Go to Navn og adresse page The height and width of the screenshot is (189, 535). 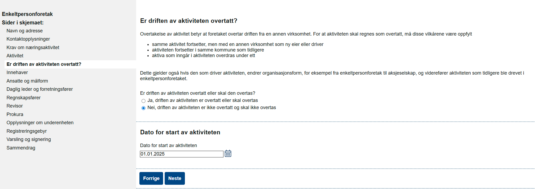(24, 31)
